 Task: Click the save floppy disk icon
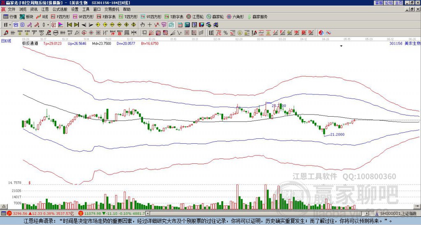(201, 25)
